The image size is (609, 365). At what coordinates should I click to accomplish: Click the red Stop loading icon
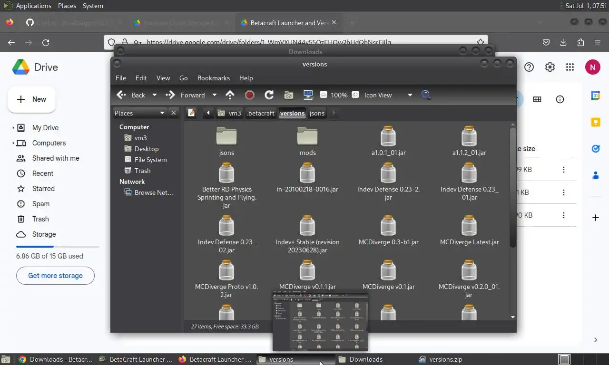point(249,95)
